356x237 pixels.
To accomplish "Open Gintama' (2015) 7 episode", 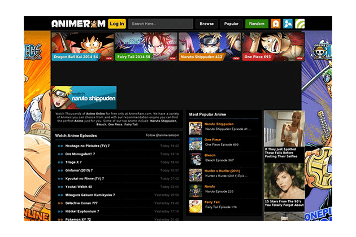I will coord(79,170).
